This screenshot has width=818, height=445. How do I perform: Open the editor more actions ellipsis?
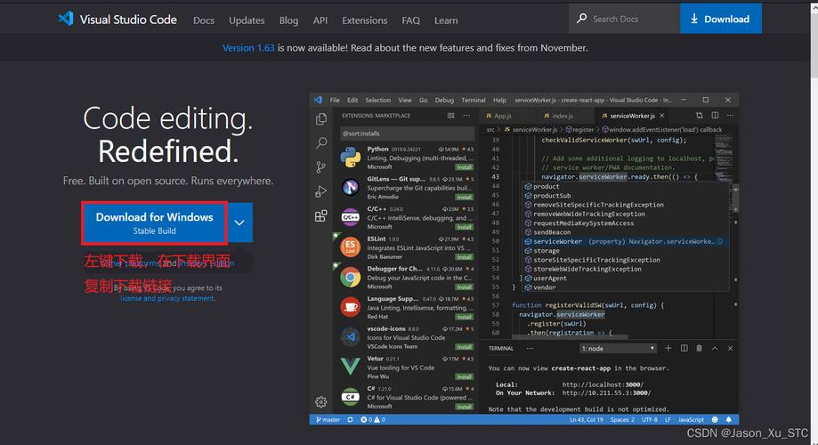click(730, 116)
